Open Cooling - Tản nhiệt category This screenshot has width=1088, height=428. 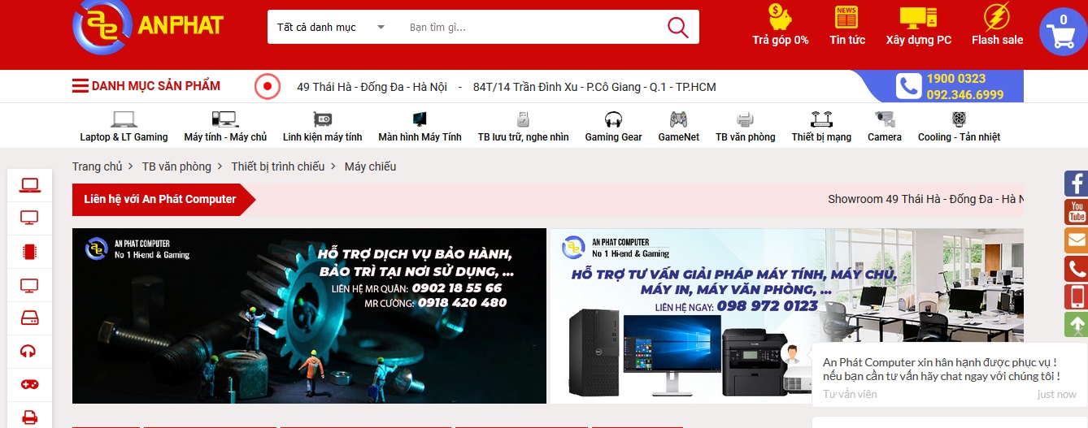point(959,128)
